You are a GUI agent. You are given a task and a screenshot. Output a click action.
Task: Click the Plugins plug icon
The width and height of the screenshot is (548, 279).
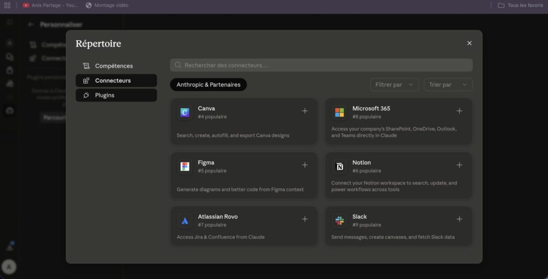tap(86, 95)
